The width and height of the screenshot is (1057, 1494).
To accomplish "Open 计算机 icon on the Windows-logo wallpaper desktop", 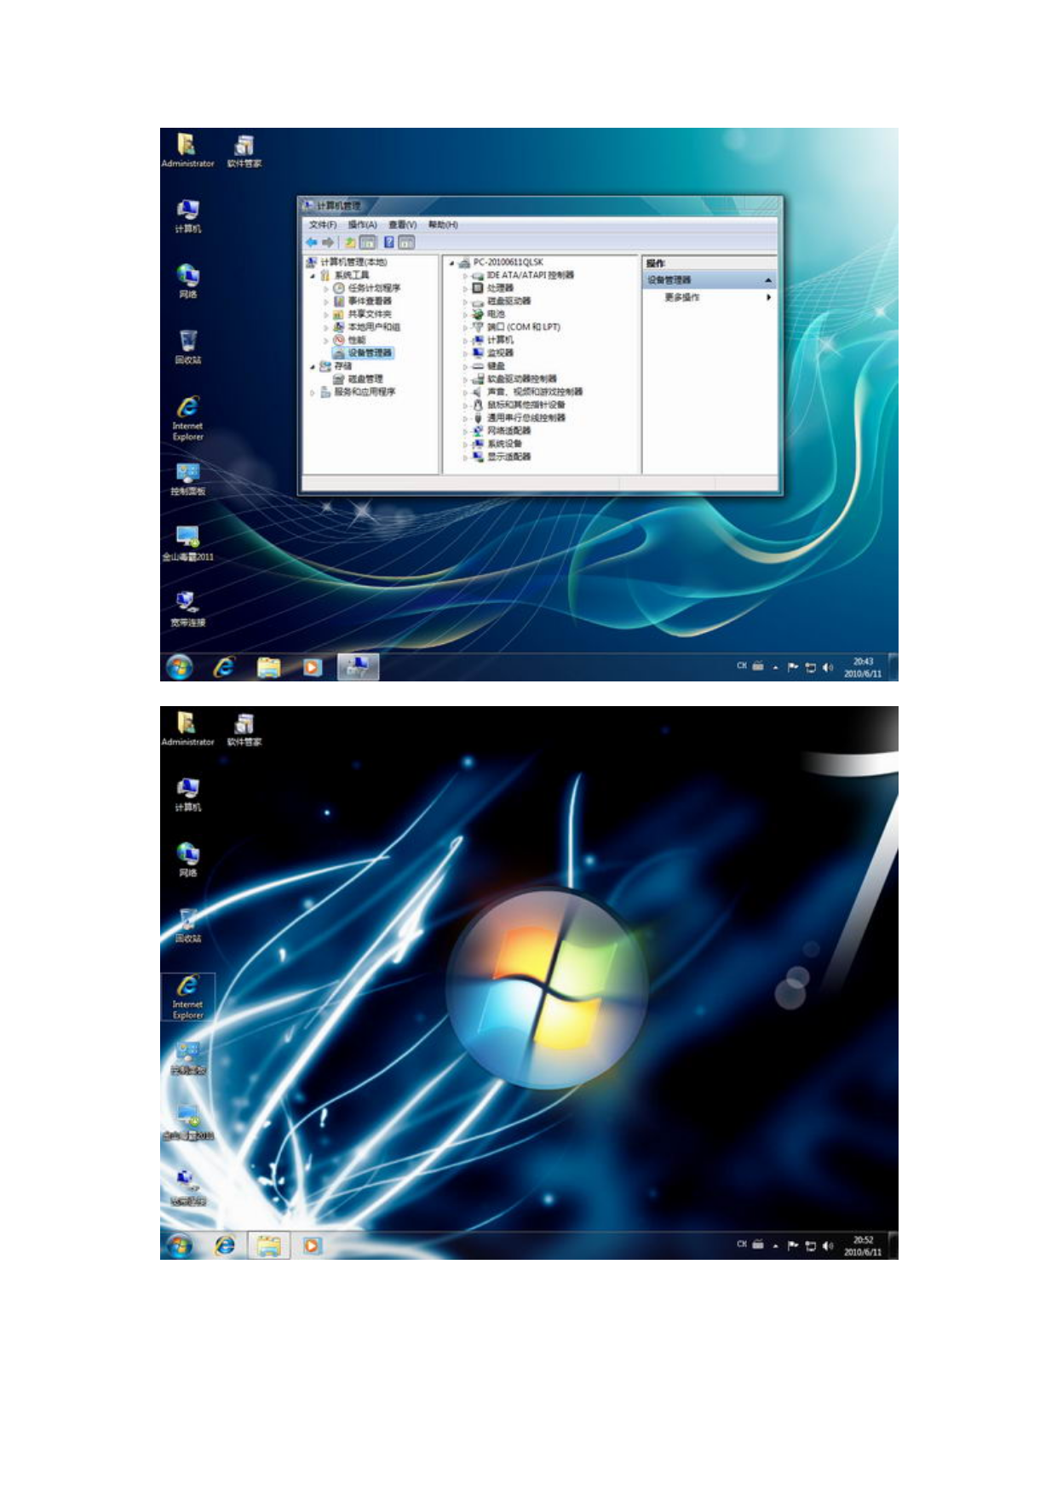I will pyautogui.click(x=188, y=794).
